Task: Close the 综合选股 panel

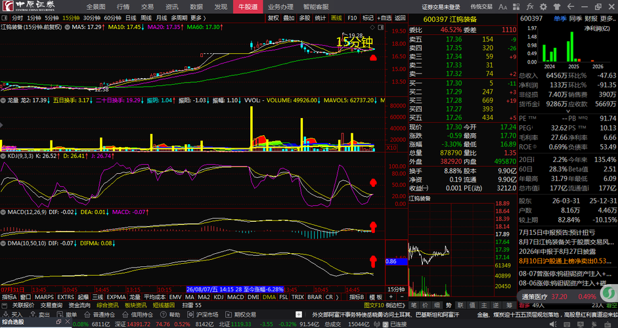Action: (66, 321)
